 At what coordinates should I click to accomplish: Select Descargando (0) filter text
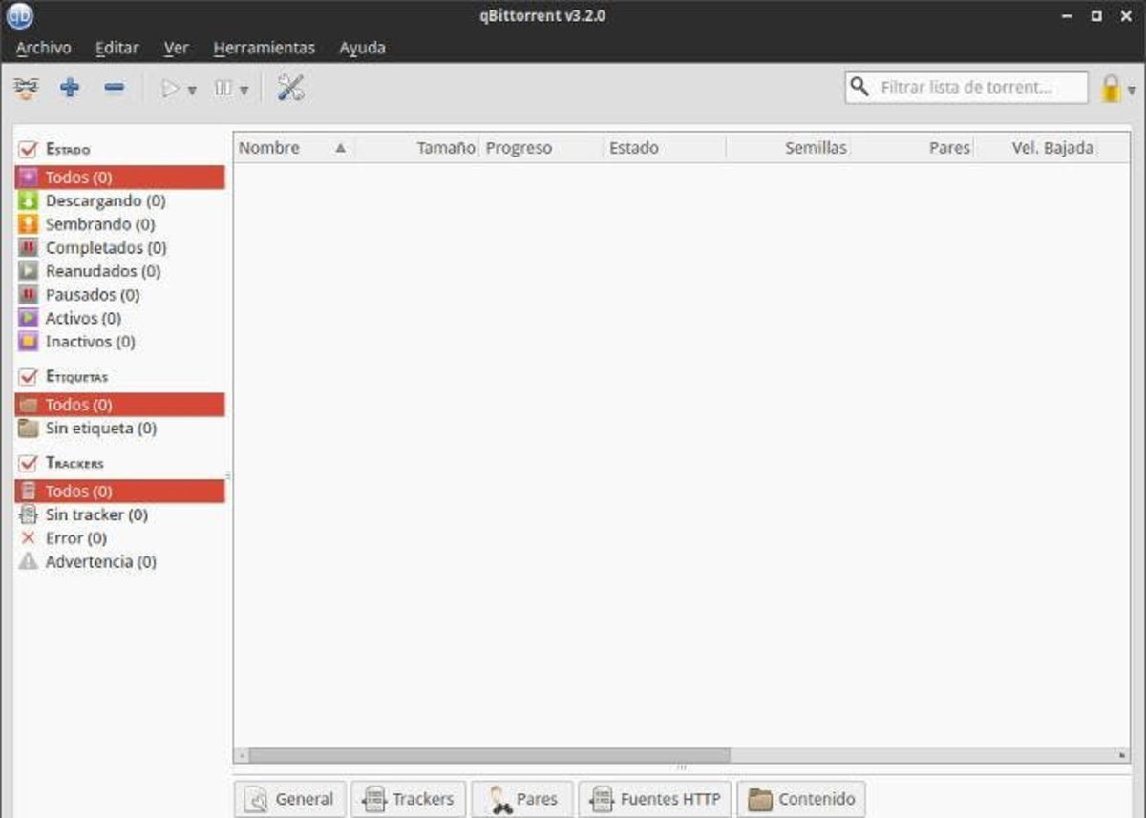(x=105, y=201)
